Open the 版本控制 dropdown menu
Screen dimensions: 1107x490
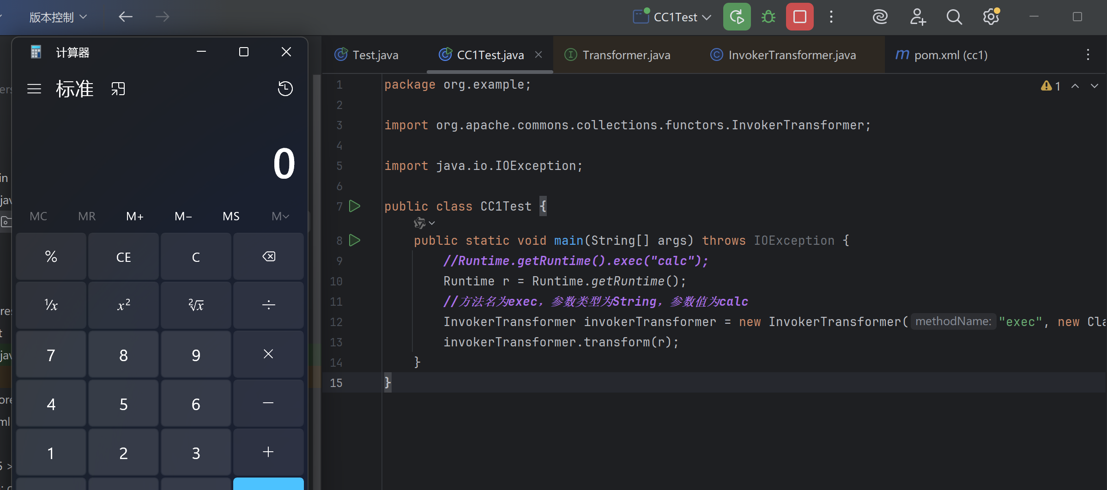click(58, 17)
